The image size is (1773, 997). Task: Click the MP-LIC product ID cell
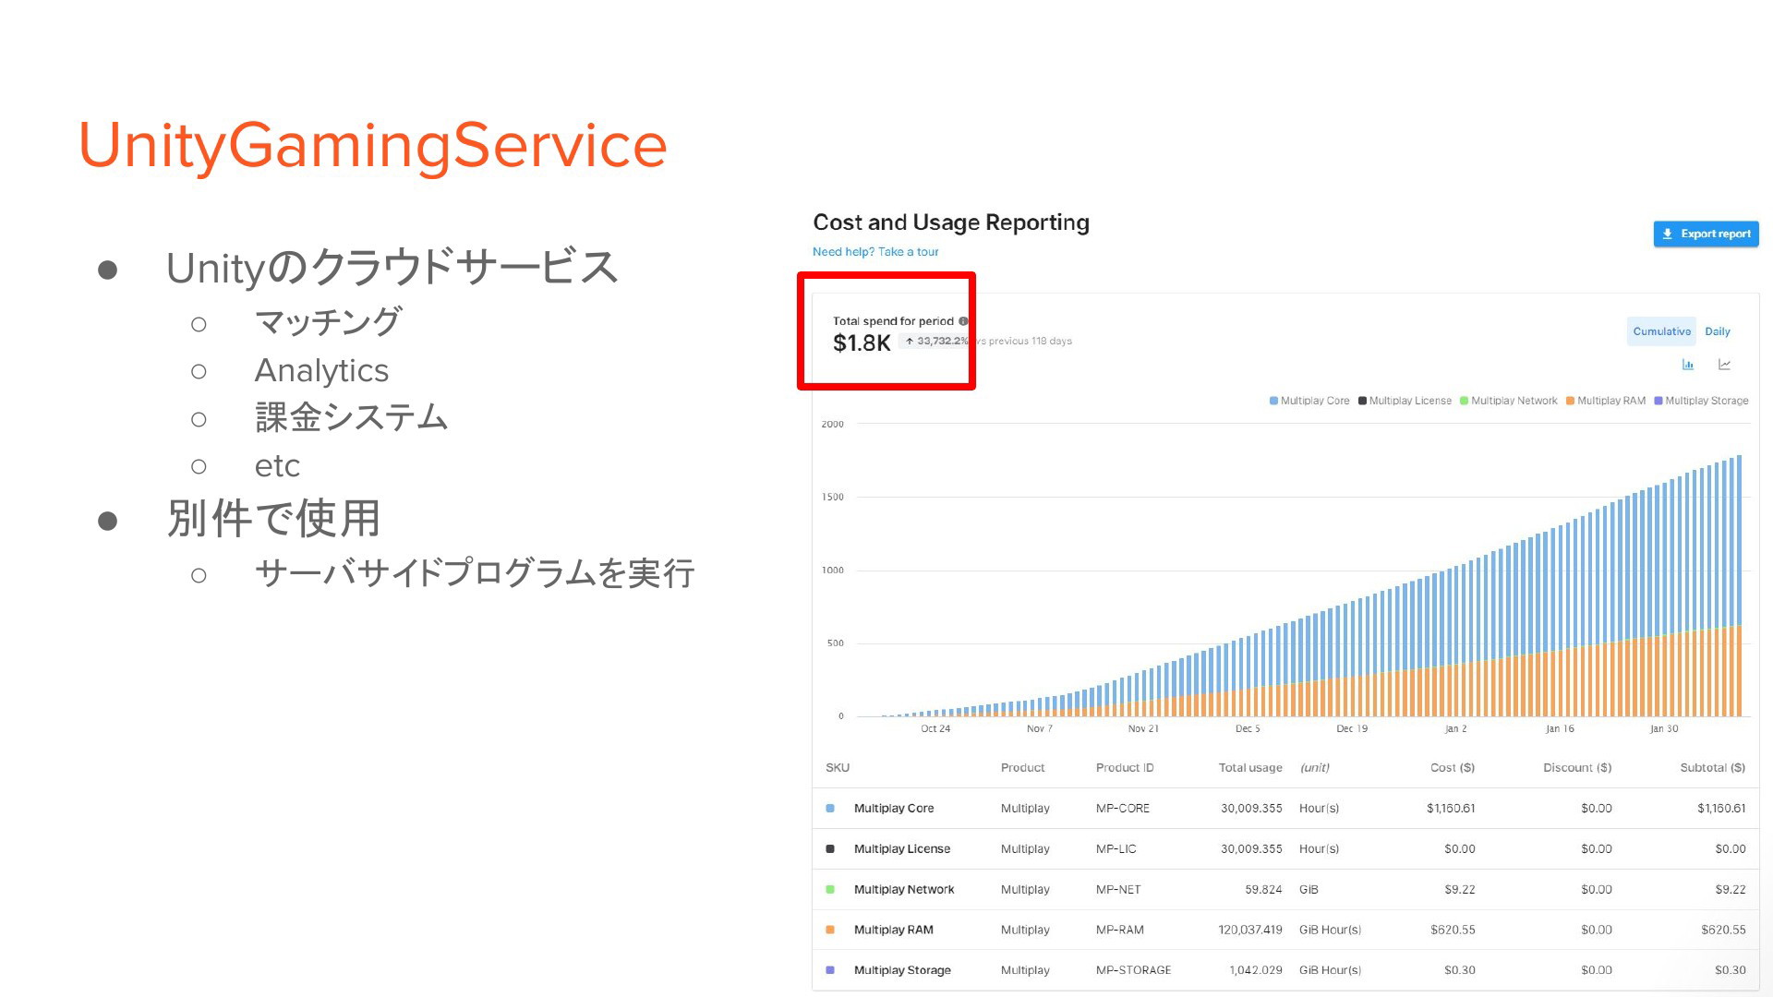1116,849
